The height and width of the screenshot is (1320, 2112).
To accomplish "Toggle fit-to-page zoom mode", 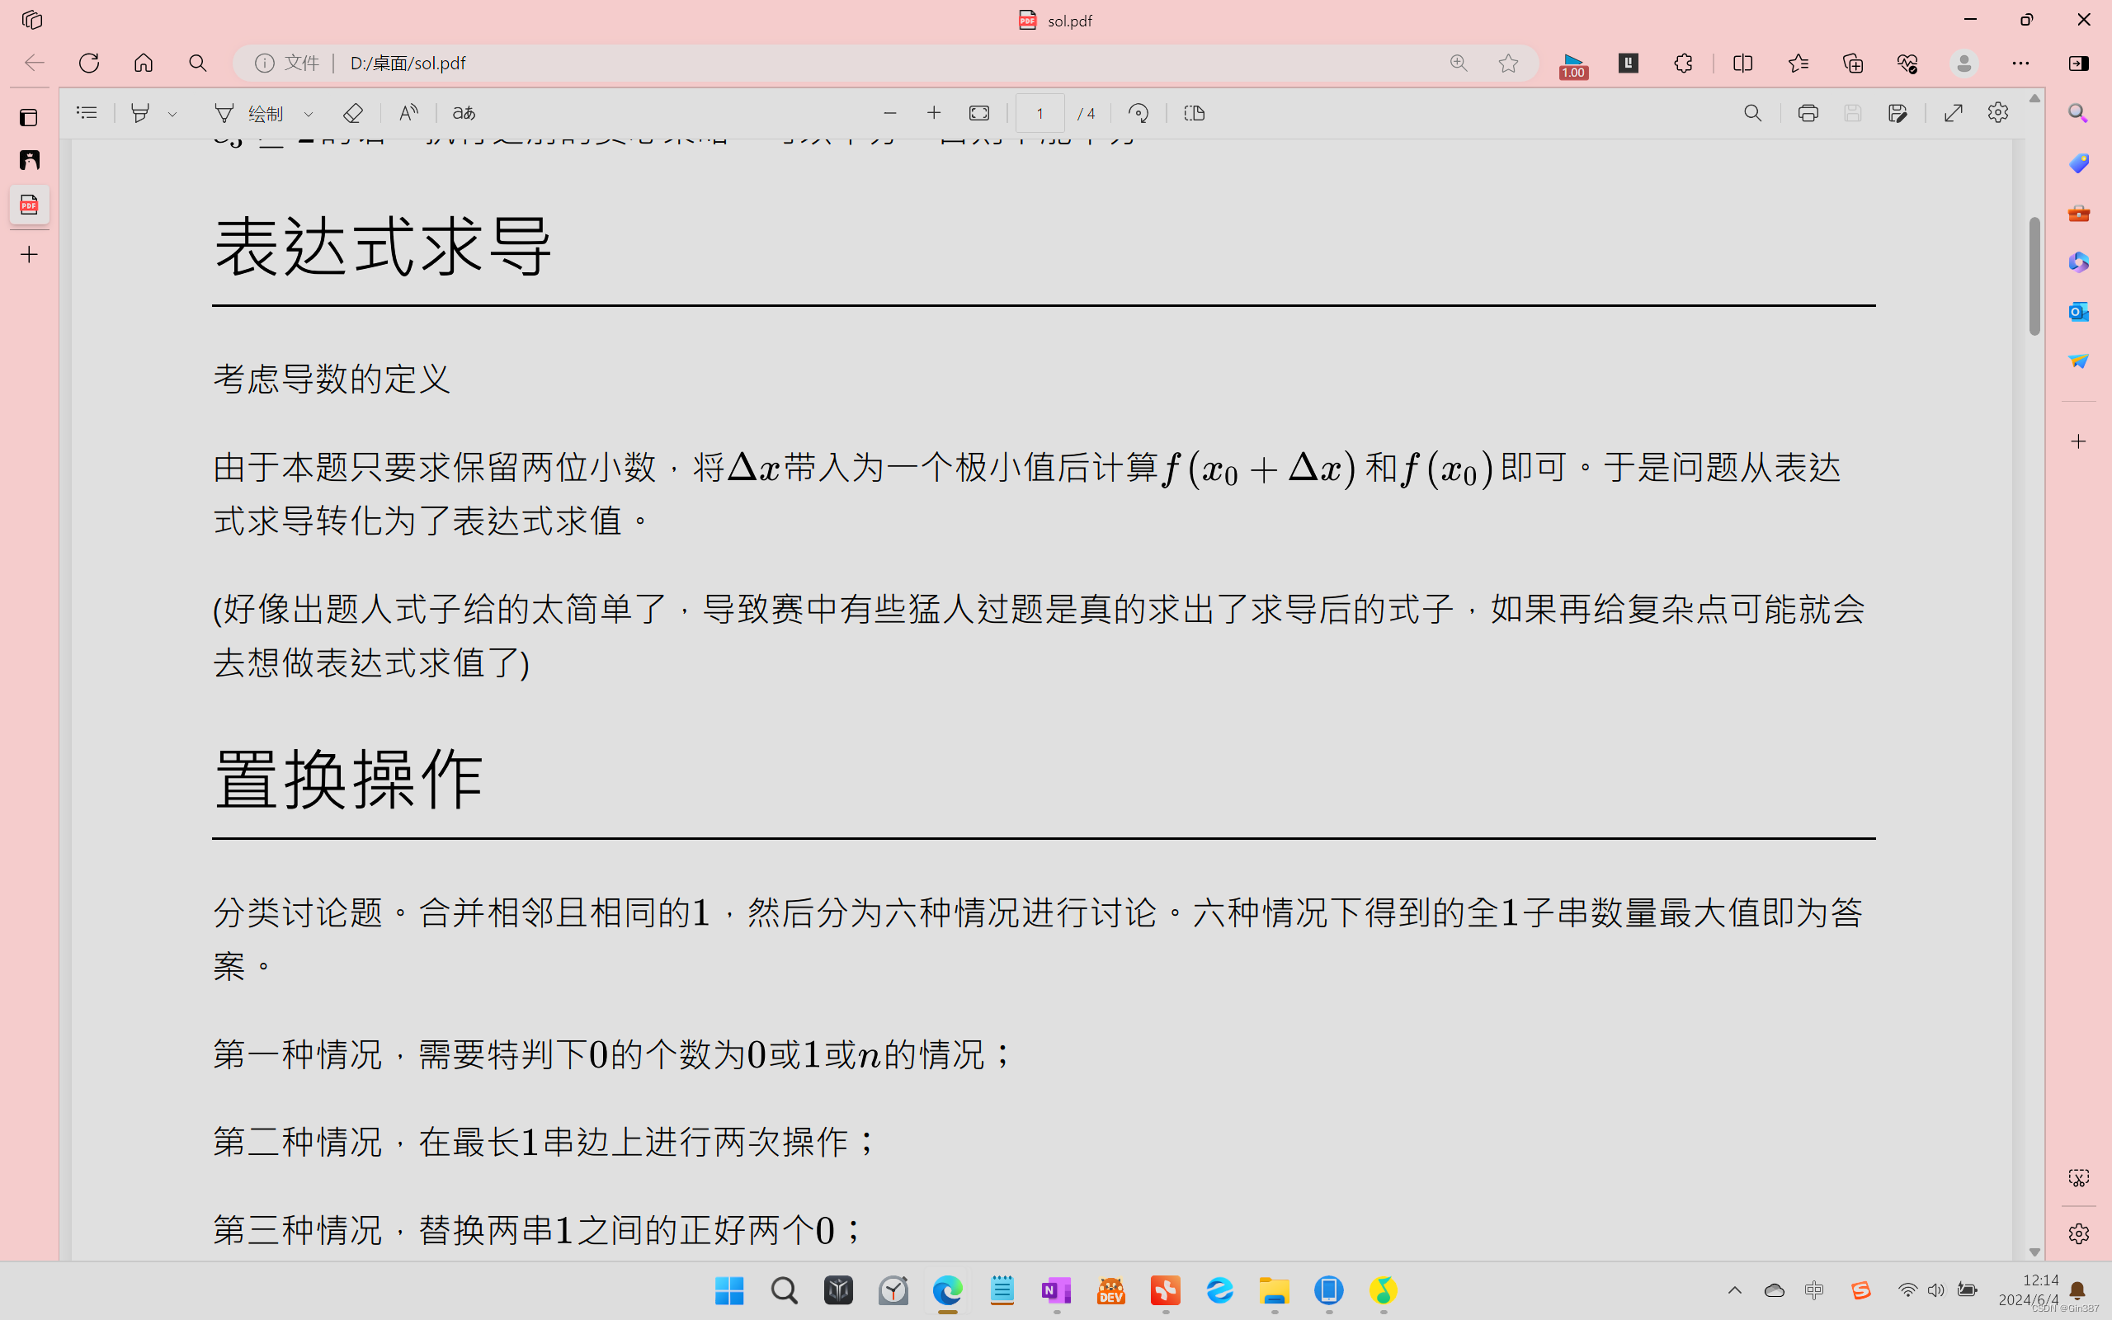I will (979, 113).
